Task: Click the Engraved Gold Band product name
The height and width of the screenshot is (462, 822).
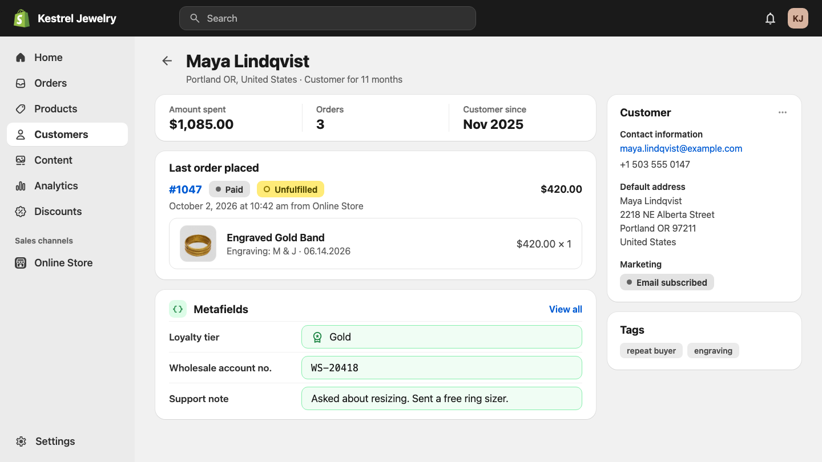Action: click(276, 237)
